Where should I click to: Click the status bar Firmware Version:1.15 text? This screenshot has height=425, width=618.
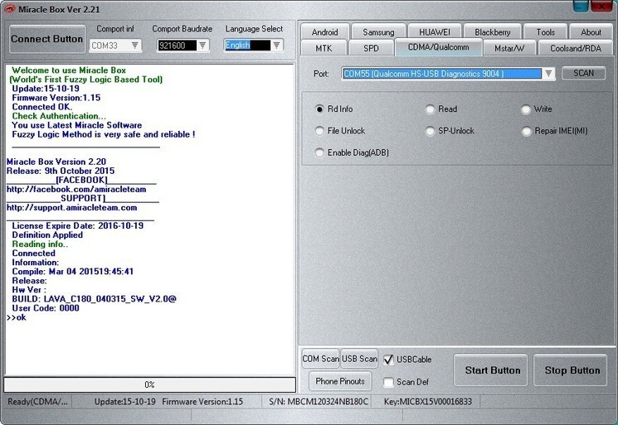(202, 401)
